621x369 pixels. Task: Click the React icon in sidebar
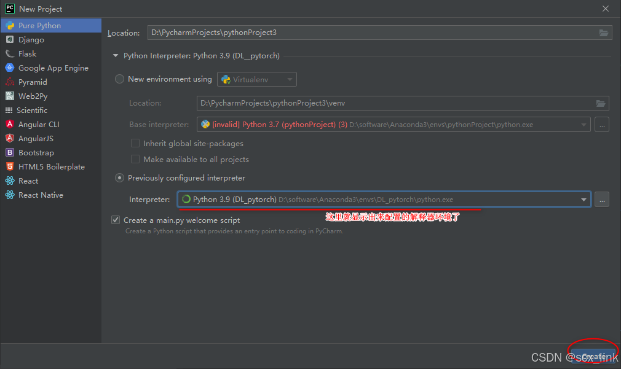point(10,181)
